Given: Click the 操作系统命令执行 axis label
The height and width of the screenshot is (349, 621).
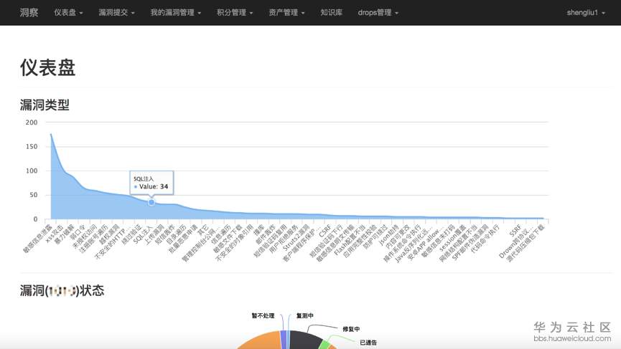Looking at the screenshot, I should [402, 243].
